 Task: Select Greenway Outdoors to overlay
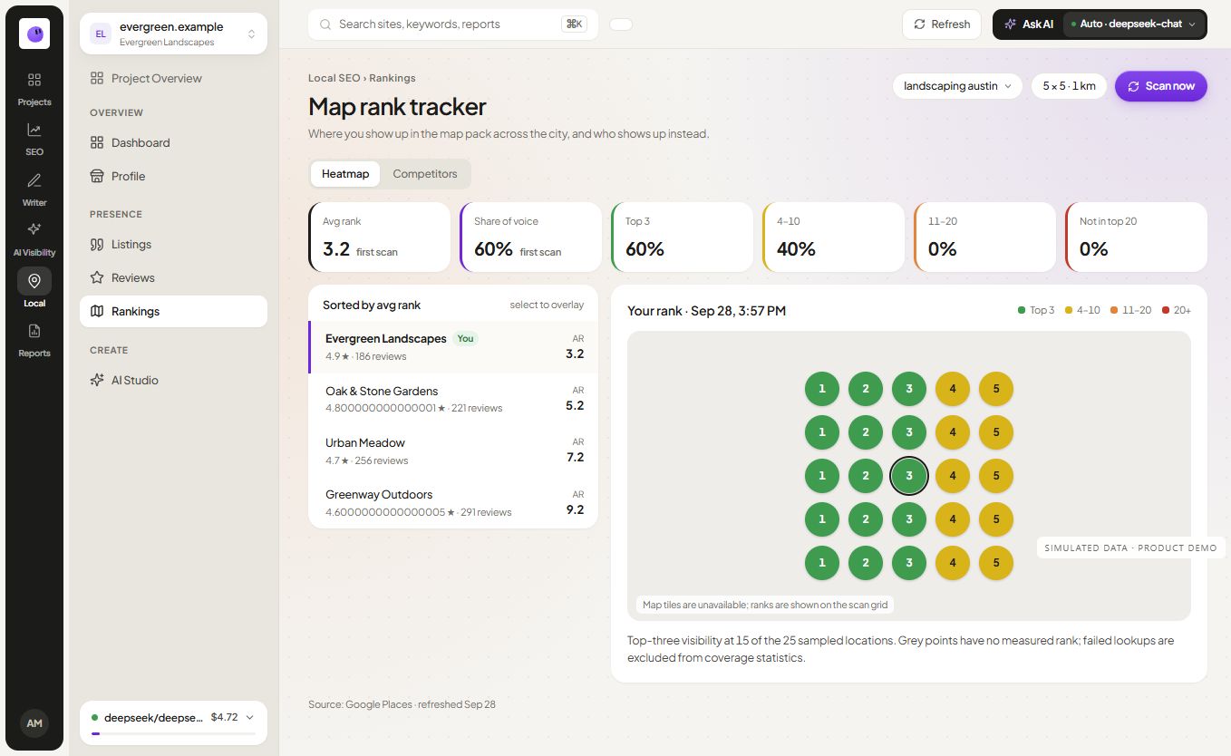[453, 503]
